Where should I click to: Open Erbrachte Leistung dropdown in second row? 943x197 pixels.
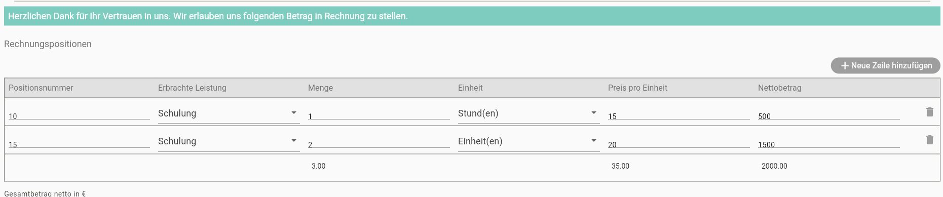pyautogui.click(x=229, y=141)
